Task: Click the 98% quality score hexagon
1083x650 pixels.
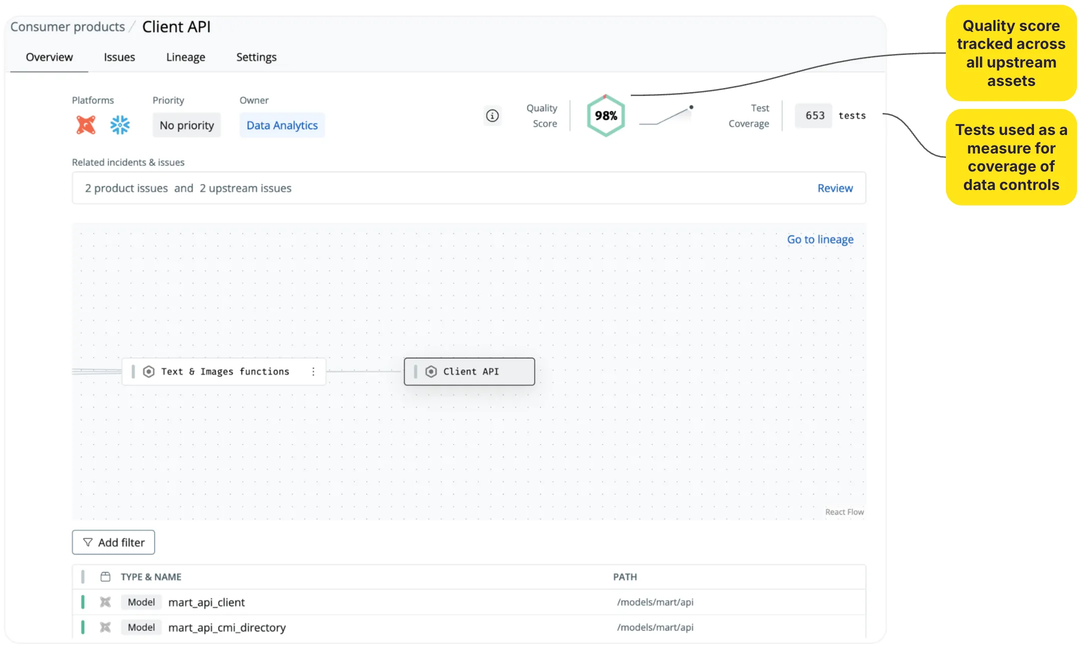Action: coord(606,116)
